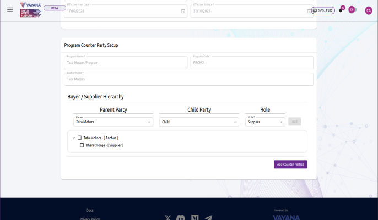Click the wallet address badge
This screenshot has height=220, width=378.
(323, 10)
